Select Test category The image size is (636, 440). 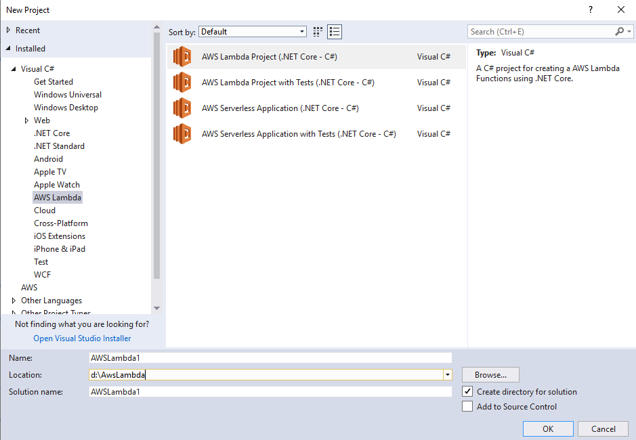(x=41, y=262)
